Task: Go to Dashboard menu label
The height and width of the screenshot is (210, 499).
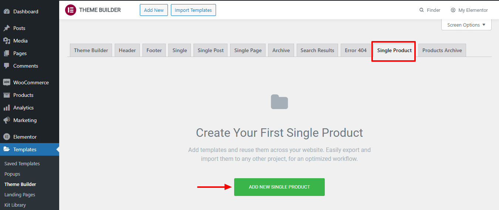Action: [x=26, y=11]
